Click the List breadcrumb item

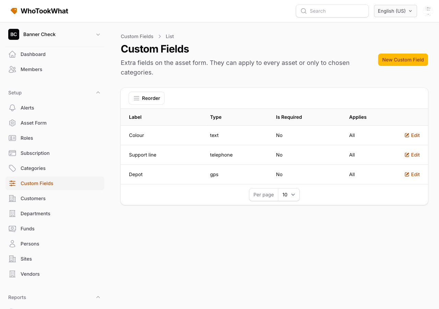coord(170,36)
